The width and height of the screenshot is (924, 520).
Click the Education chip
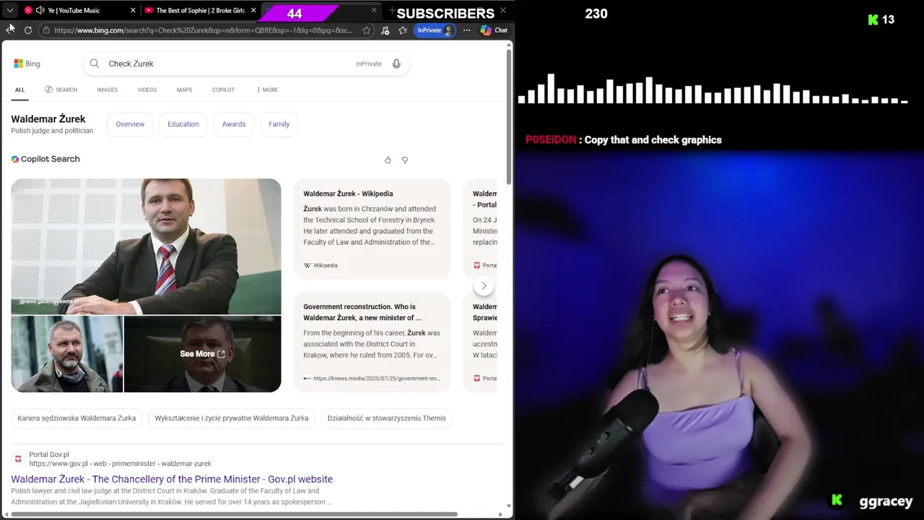click(183, 124)
